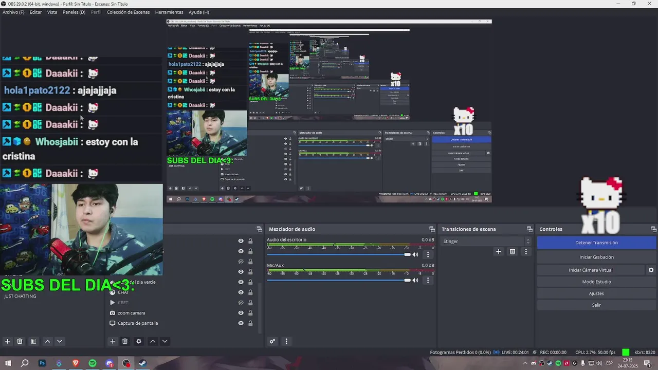This screenshot has height=370, width=658.
Task: Open Spotify from the taskbar
Action: pos(93,363)
